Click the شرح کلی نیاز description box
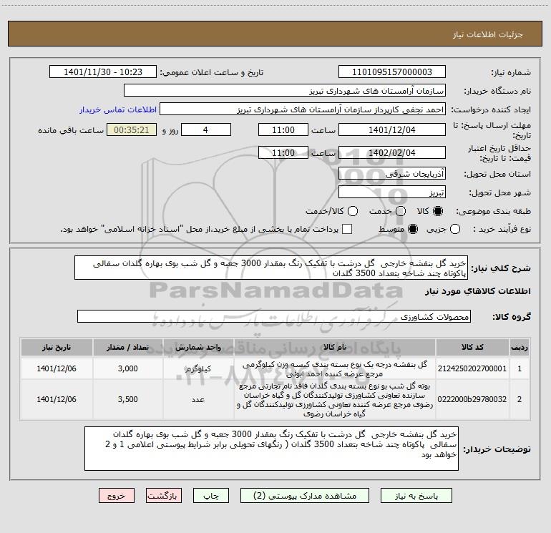This screenshot has height=533, width=551. [x=271, y=268]
